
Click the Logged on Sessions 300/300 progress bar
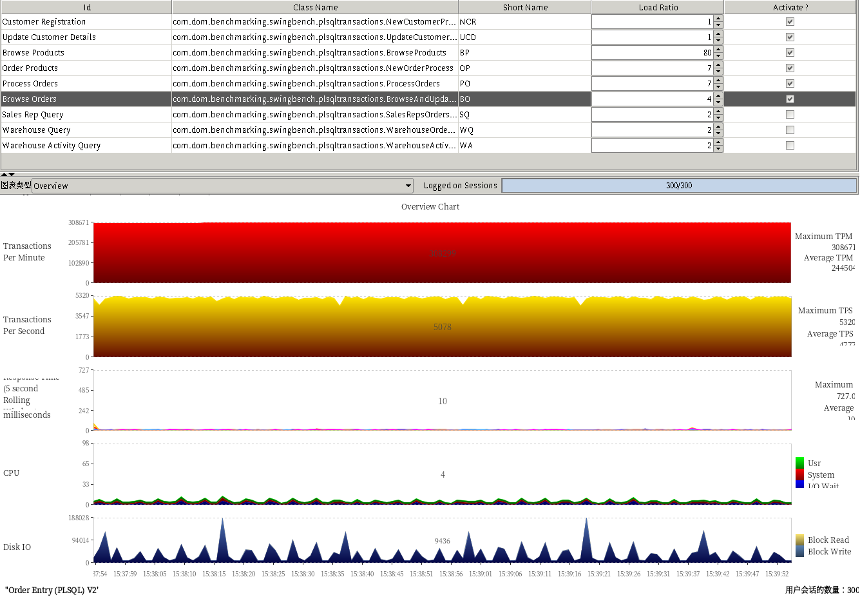point(679,186)
